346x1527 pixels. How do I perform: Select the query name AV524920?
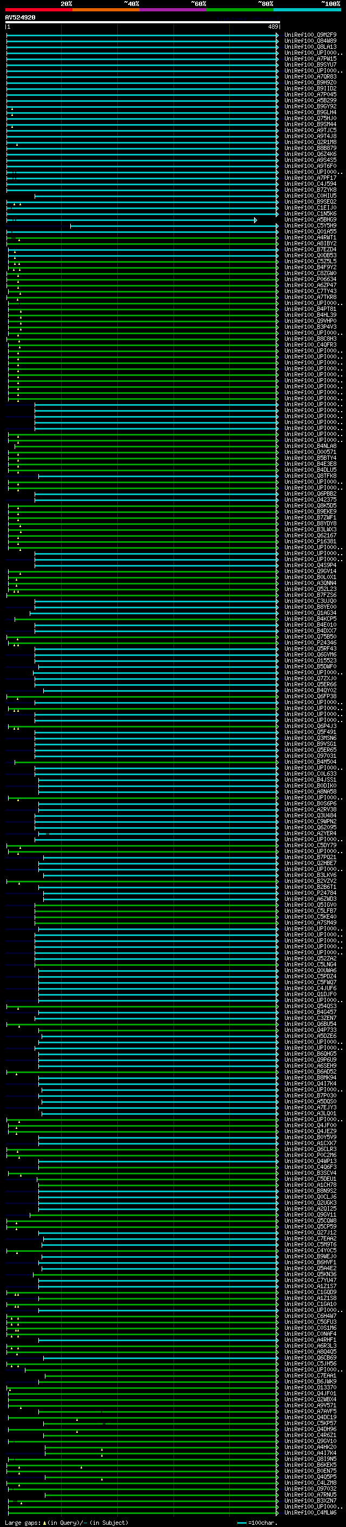point(20,18)
